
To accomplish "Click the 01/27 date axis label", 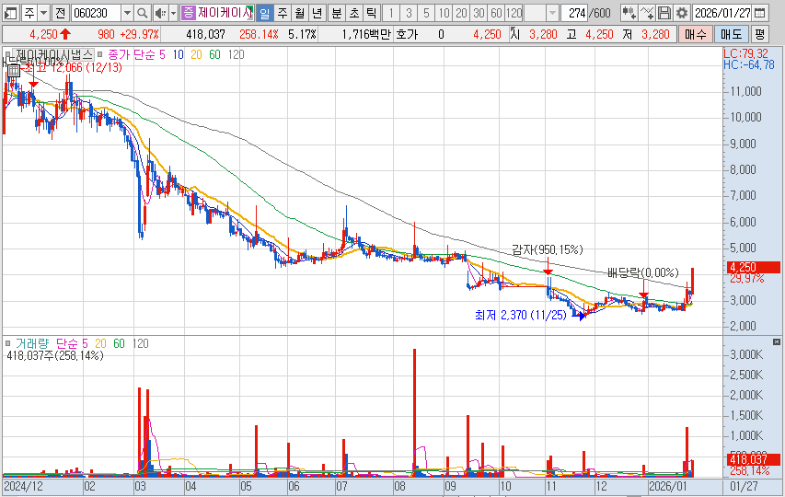I will (x=744, y=486).
